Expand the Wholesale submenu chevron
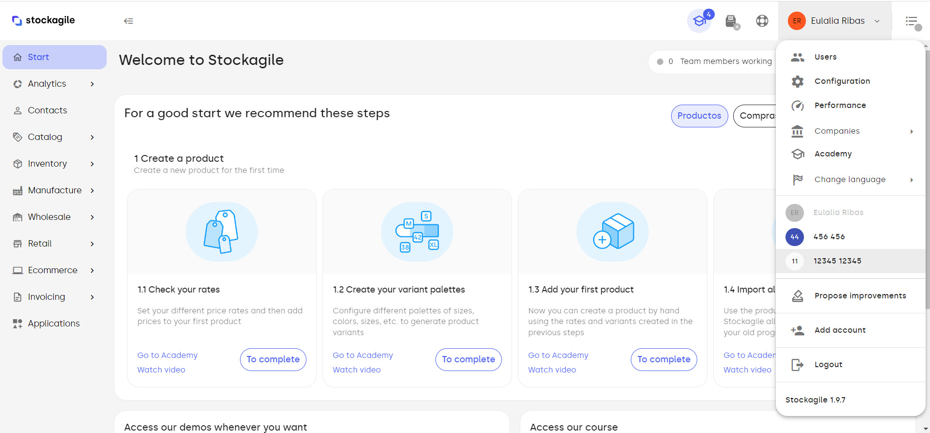The image size is (930, 433). point(92,217)
